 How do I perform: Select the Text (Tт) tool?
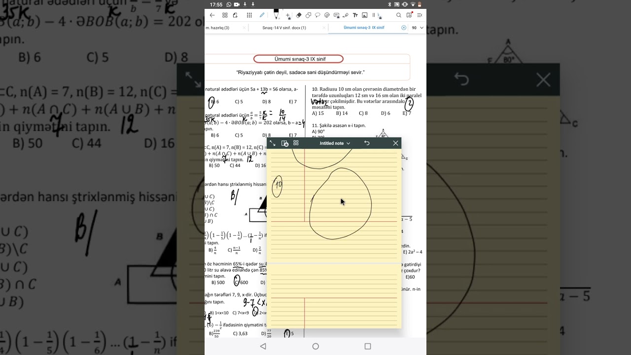pos(355,15)
